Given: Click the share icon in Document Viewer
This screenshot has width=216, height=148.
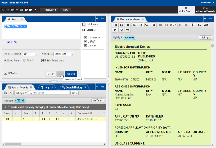Looking at the screenshot, I should [x=141, y=25].
